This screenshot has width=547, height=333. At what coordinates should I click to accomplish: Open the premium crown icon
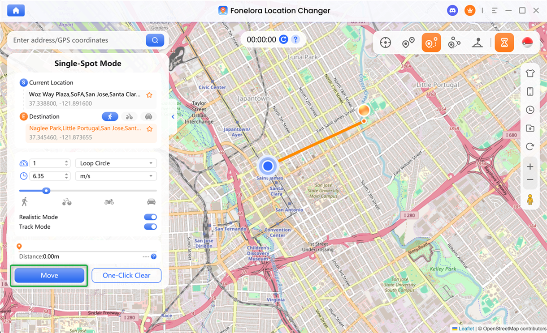470,11
